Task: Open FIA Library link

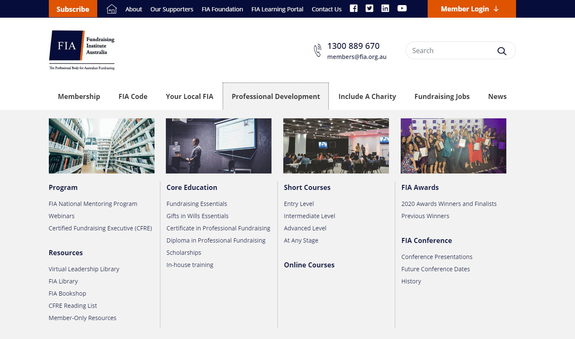Action: tap(63, 281)
